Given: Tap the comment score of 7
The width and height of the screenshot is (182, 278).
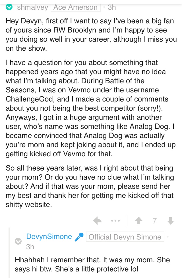Looking at the screenshot, I should coord(155,221).
